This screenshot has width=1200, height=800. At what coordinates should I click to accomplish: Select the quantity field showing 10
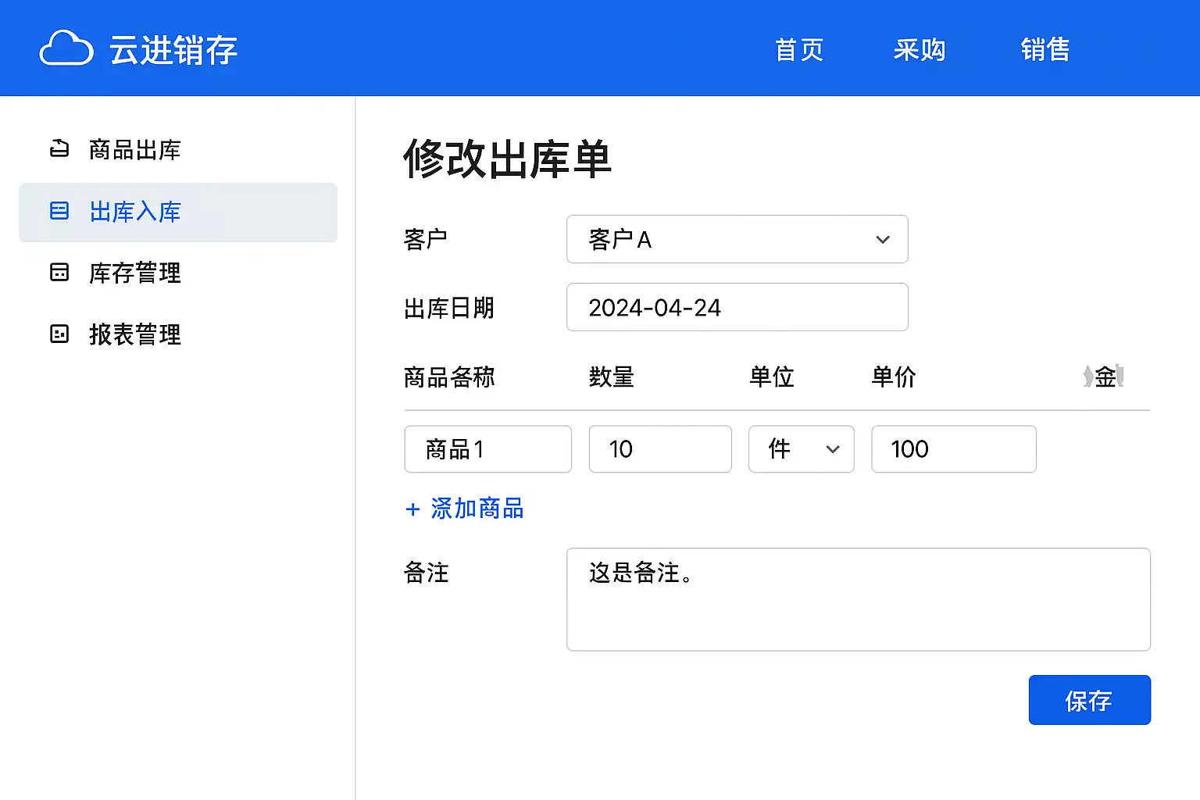point(659,449)
